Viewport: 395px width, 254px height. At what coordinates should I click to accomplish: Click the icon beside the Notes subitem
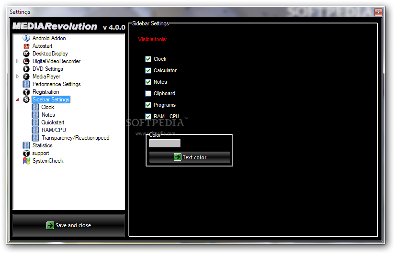pyautogui.click(x=35, y=115)
